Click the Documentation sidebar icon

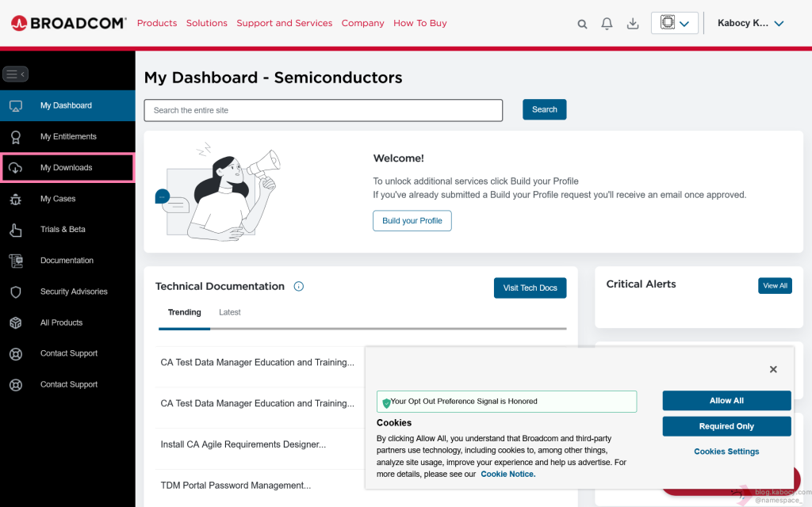[x=15, y=261]
